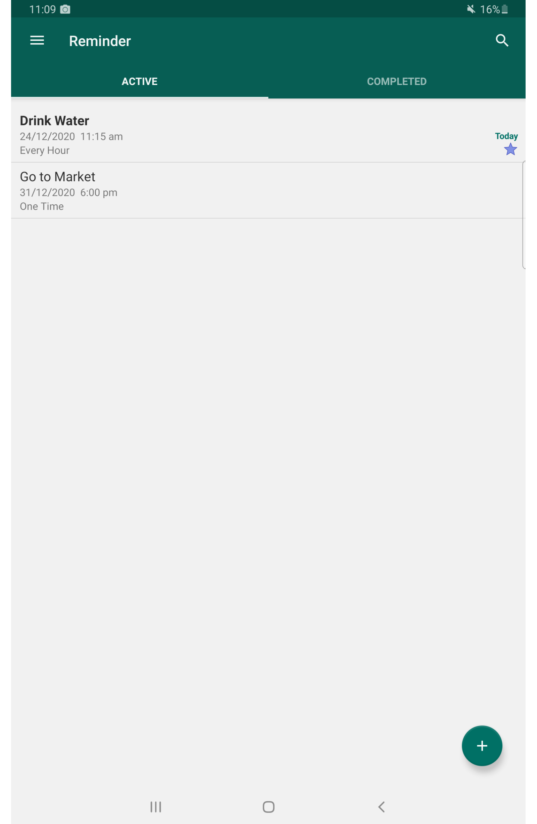
Task: Click the Today label on Drink Water
Action: [x=506, y=136]
